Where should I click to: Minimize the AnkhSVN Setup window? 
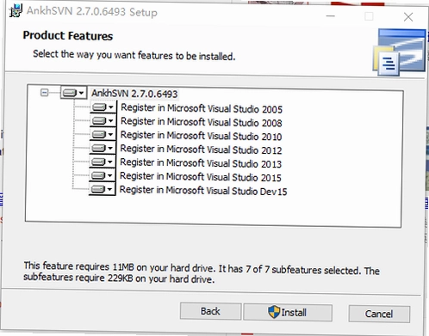[x=331, y=16]
